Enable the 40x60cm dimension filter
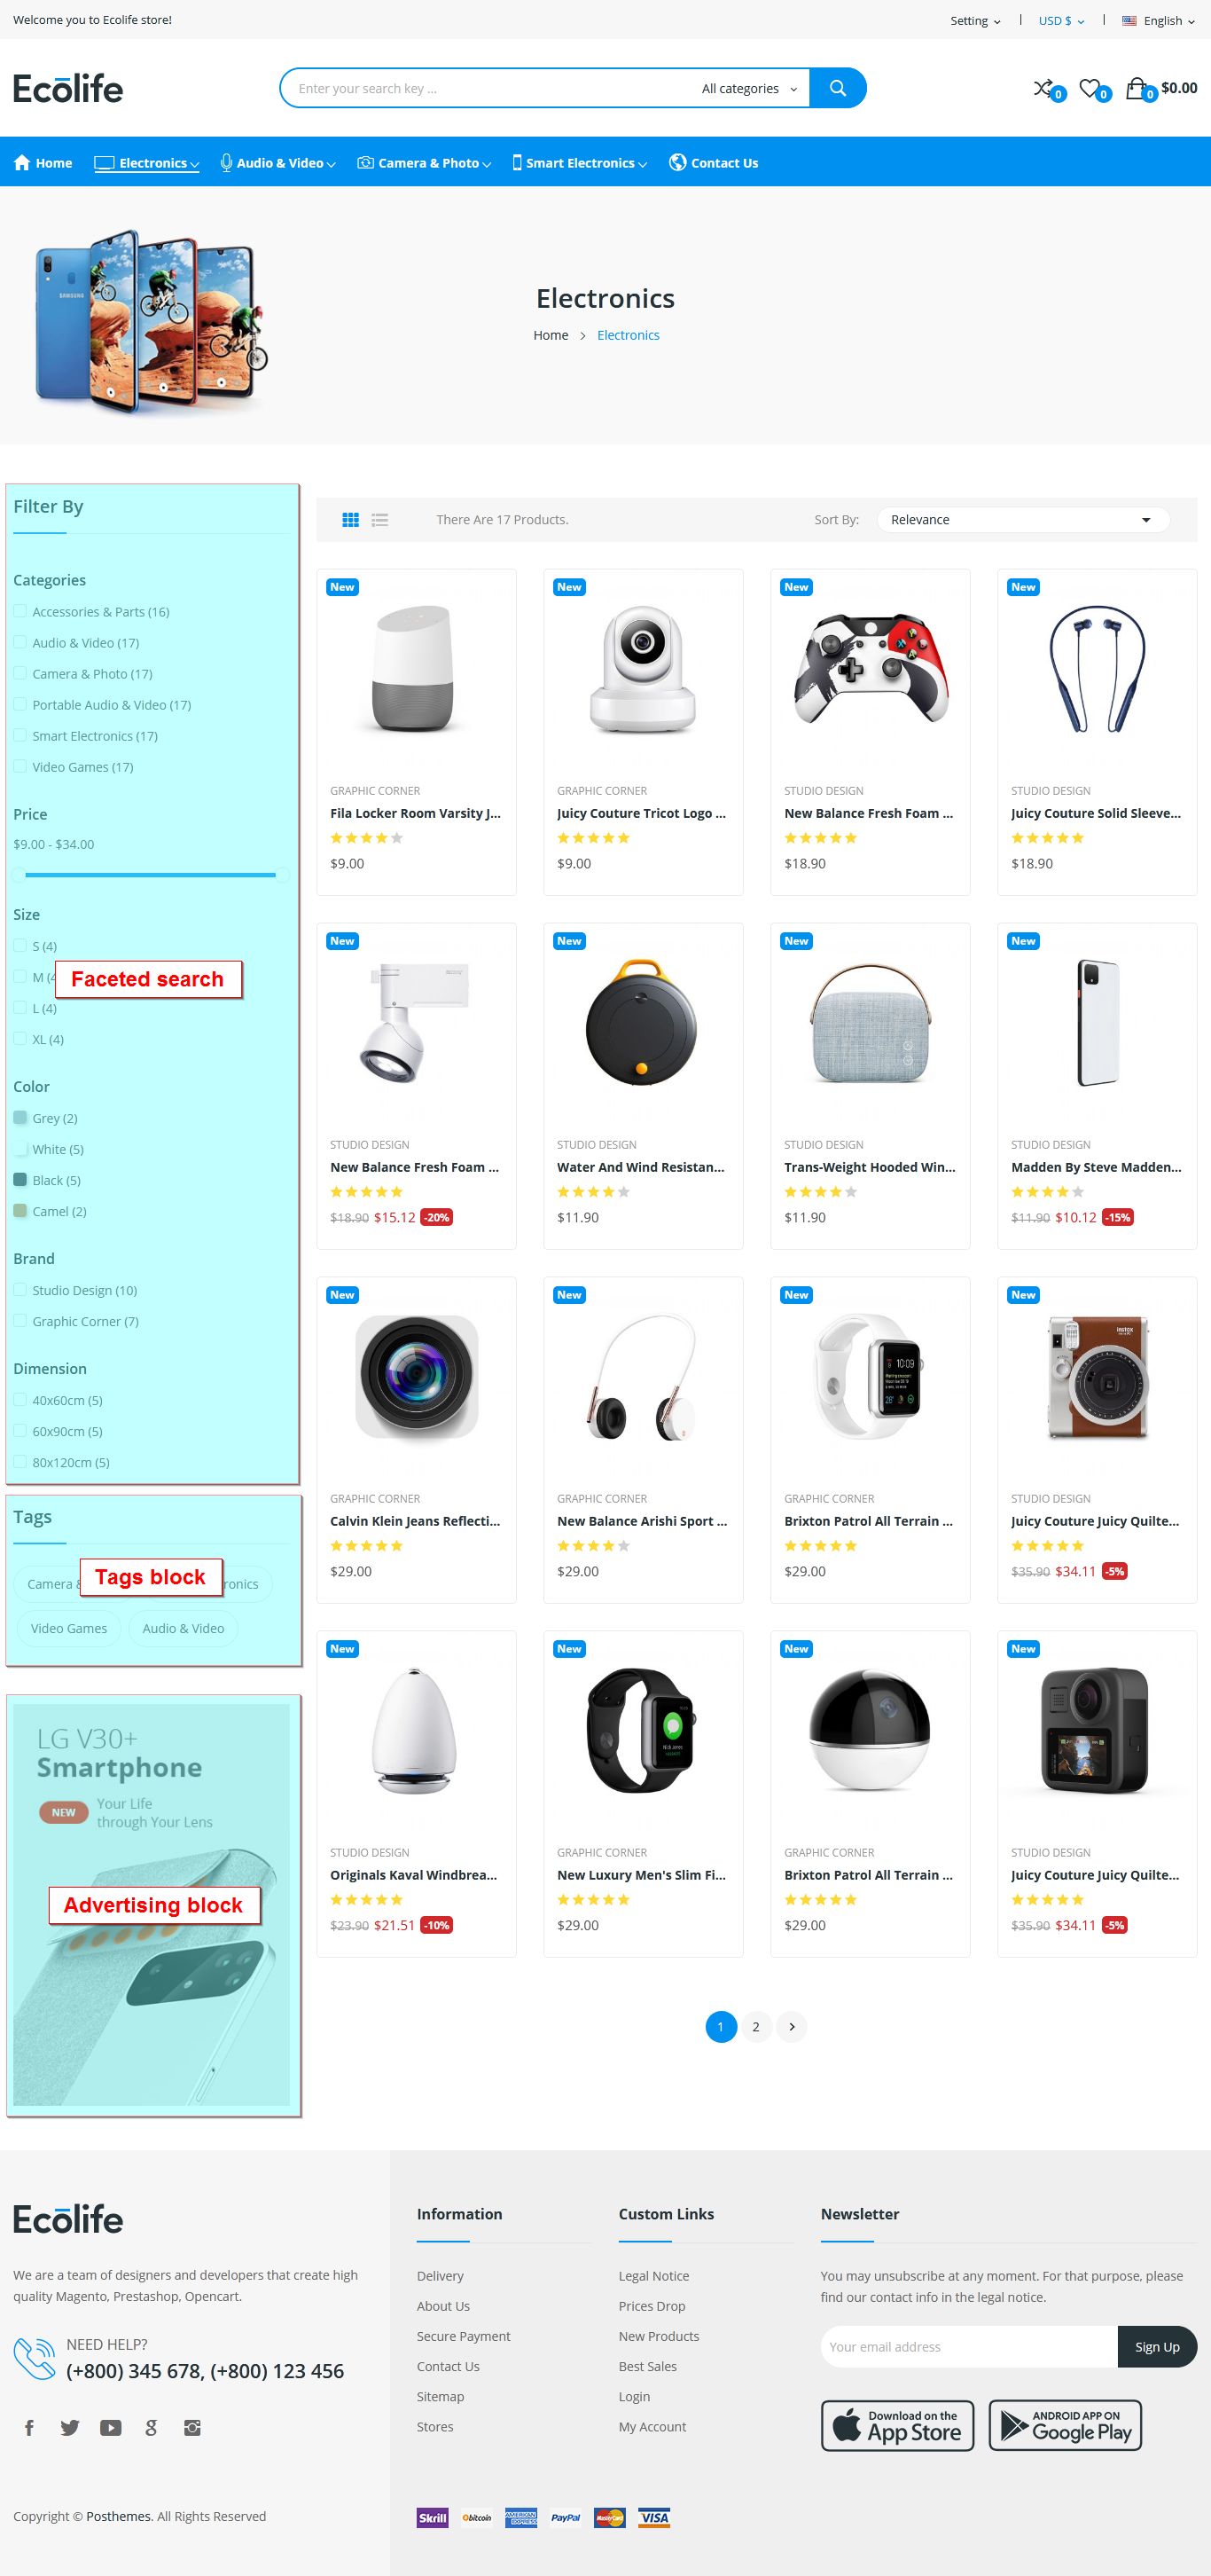 [20, 1400]
